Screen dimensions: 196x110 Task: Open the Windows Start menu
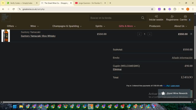tap(15, 107)
